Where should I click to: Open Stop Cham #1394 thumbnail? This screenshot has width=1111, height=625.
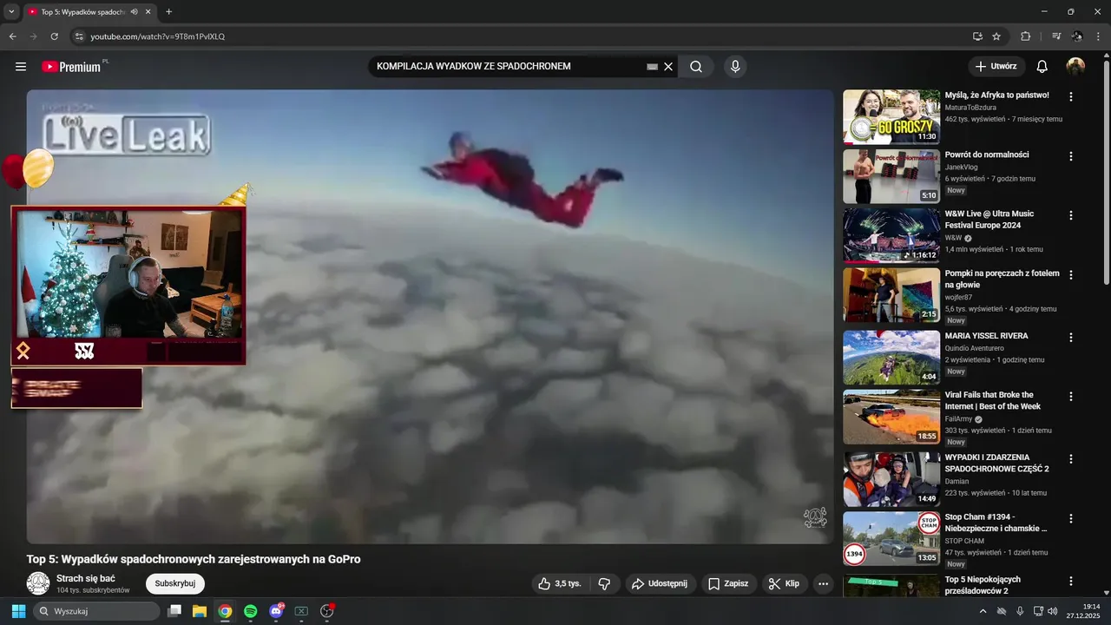[891, 538]
